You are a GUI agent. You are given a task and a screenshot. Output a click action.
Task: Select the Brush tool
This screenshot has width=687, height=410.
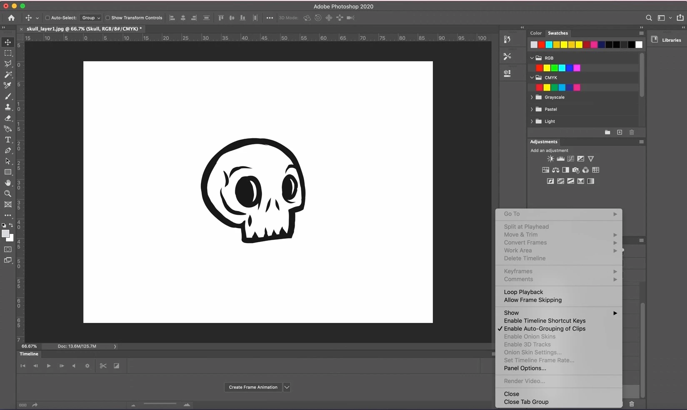(x=8, y=96)
